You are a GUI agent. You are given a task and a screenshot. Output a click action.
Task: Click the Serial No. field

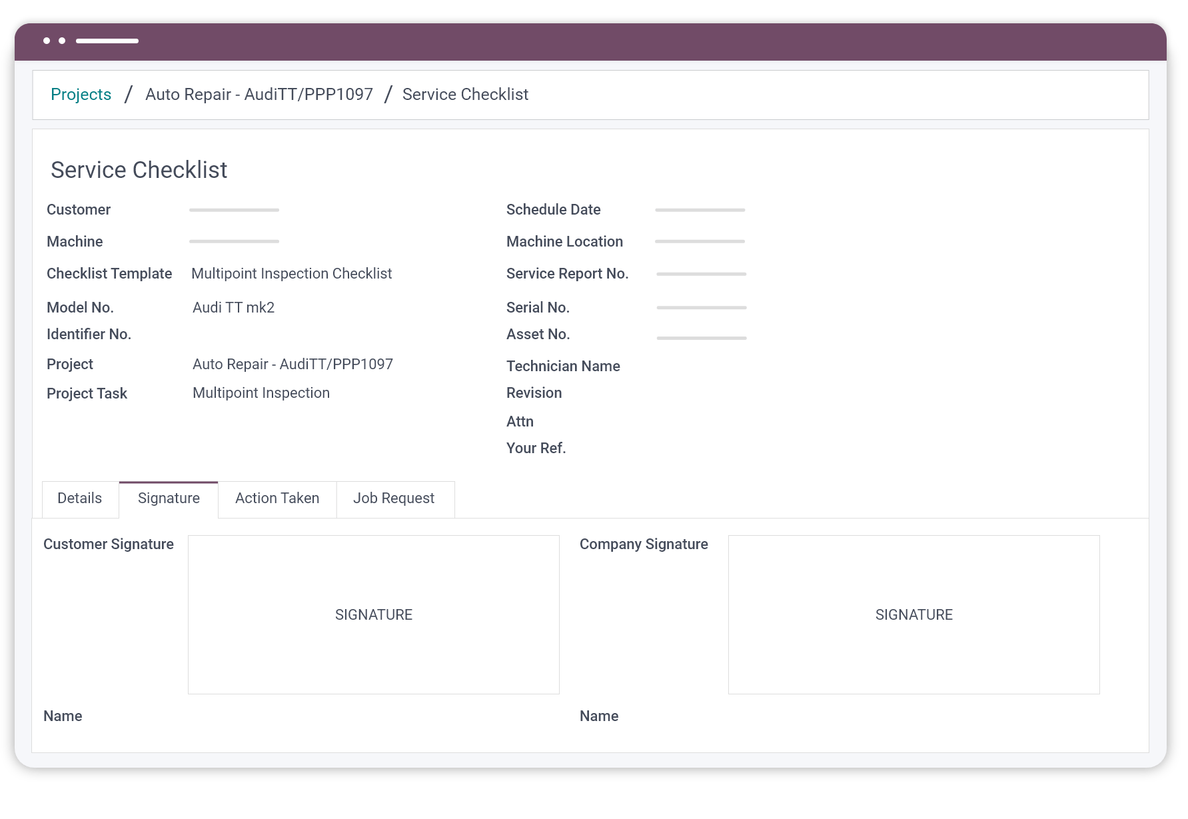(x=701, y=307)
